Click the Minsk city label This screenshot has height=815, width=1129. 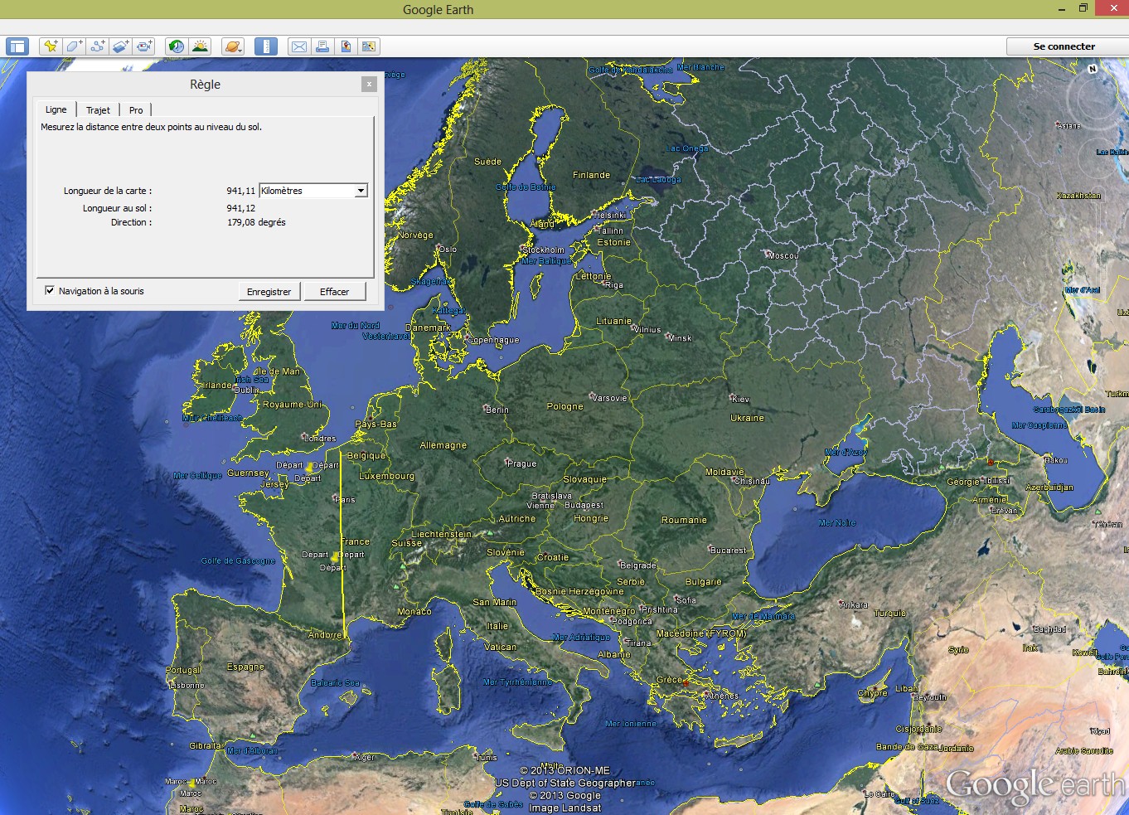[680, 337]
